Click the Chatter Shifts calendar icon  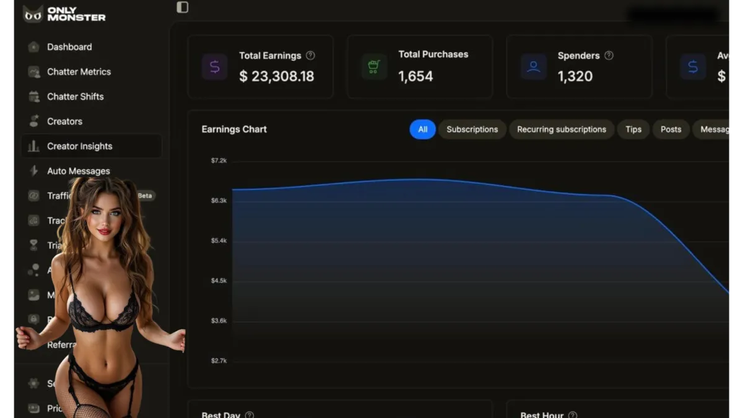[34, 97]
